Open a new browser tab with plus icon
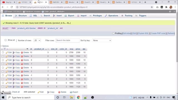Viewport: 178px width, 100px height. pyautogui.click(x=145, y=2)
